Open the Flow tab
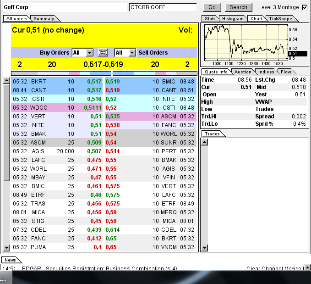This screenshot has height=284, width=311. coord(286,72)
